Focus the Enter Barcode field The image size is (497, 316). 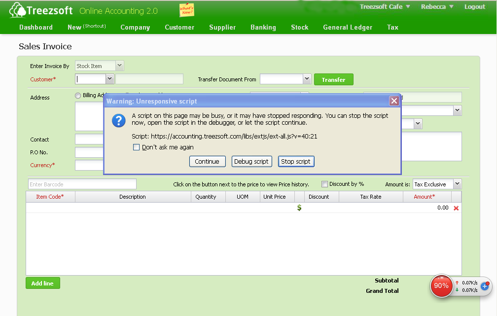click(82, 184)
